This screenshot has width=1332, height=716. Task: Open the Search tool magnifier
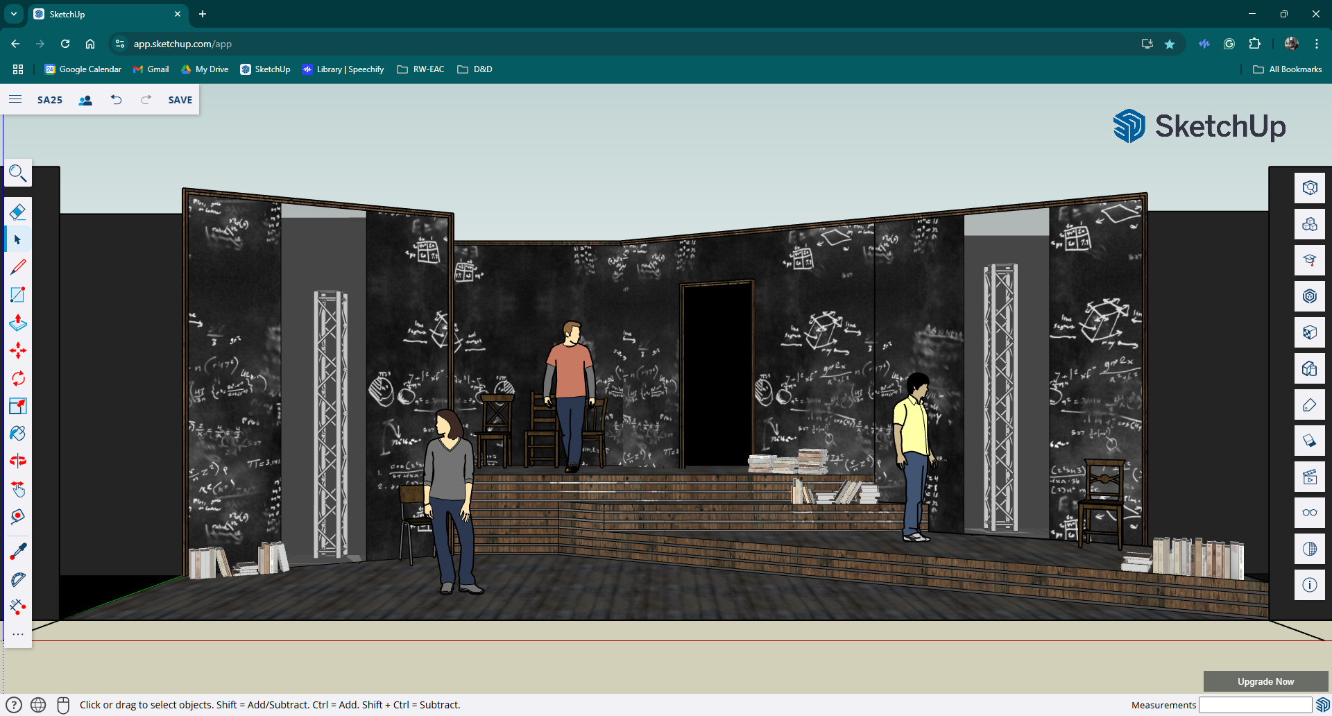coord(18,173)
